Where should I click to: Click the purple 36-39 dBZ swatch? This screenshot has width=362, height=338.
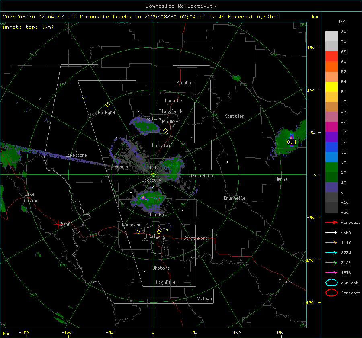(331, 137)
